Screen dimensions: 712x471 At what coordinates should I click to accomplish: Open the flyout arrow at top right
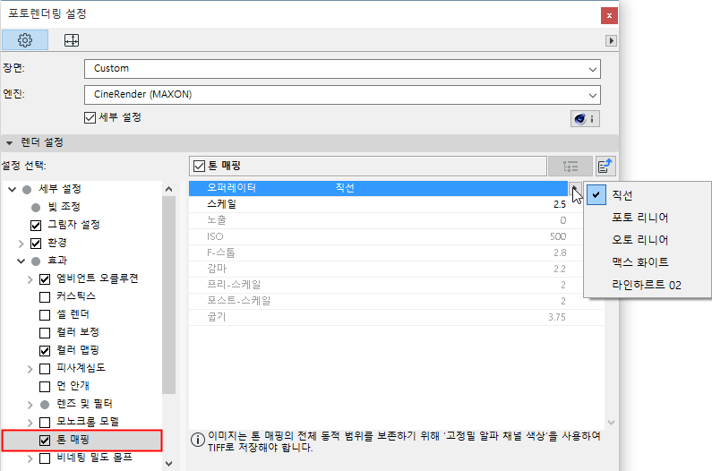coord(611,41)
